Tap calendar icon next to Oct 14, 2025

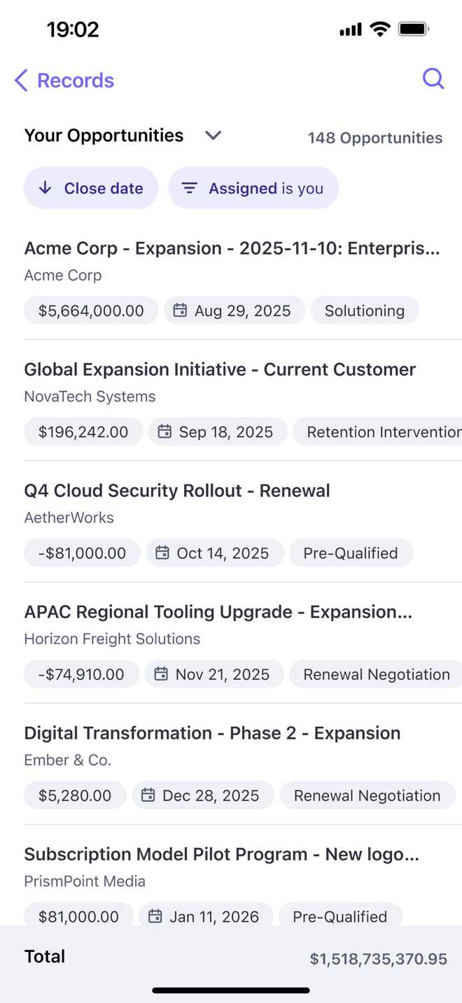(x=162, y=553)
